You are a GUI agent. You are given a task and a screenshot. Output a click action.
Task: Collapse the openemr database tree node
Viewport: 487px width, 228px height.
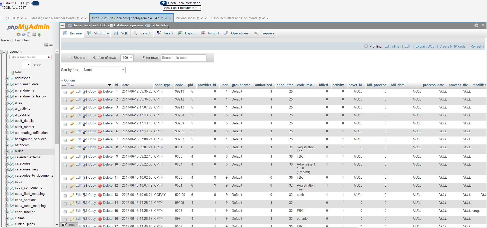[2, 52]
